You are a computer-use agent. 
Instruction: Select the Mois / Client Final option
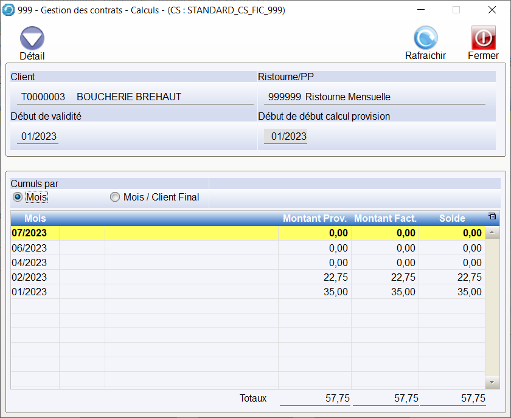pyautogui.click(x=114, y=197)
